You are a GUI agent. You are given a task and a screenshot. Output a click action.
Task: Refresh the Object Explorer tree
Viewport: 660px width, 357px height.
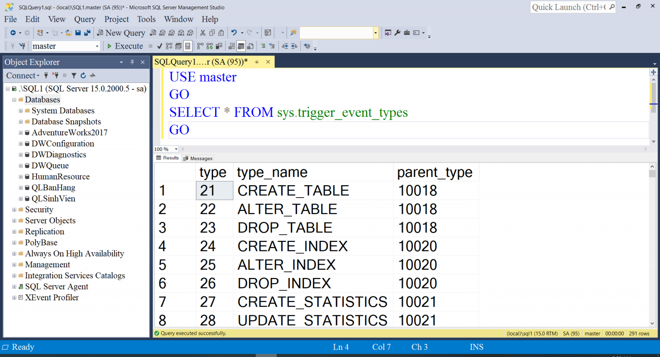pyautogui.click(x=83, y=76)
